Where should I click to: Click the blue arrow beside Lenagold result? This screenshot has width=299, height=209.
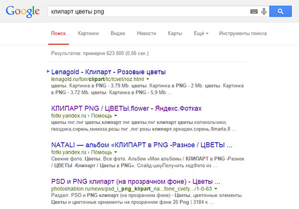click(x=48, y=71)
